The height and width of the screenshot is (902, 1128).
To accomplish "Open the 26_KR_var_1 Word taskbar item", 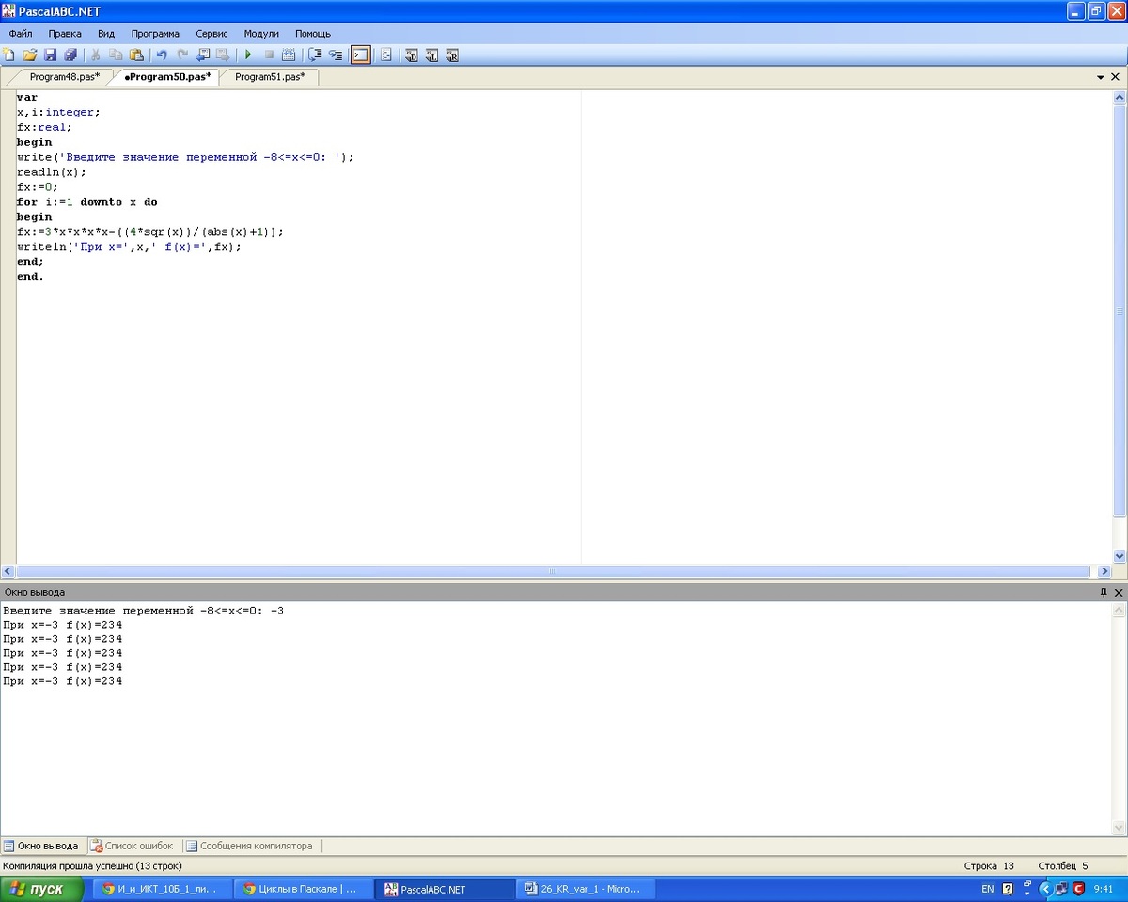I will coord(584,889).
